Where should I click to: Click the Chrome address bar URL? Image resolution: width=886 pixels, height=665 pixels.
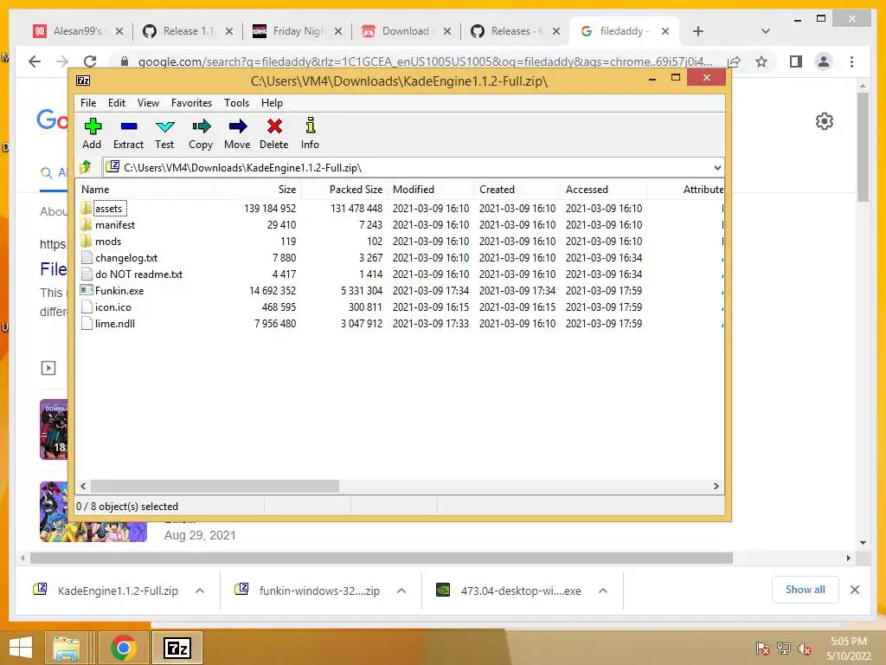coord(425,61)
